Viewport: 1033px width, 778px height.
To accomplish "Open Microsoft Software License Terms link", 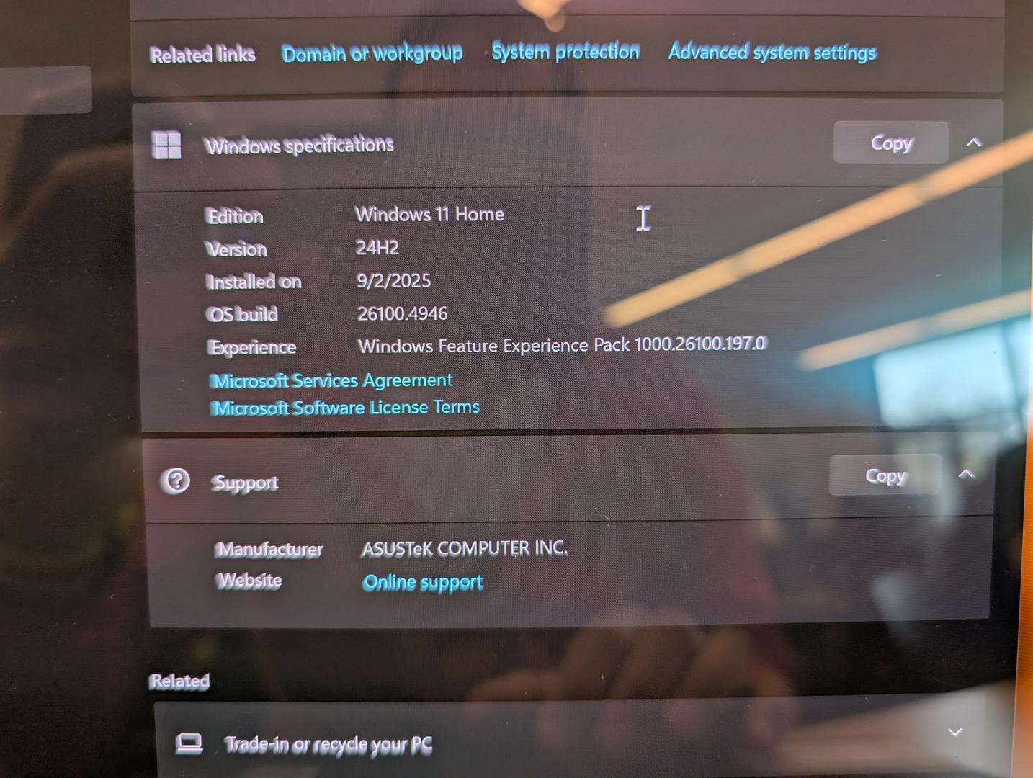I will (x=345, y=408).
